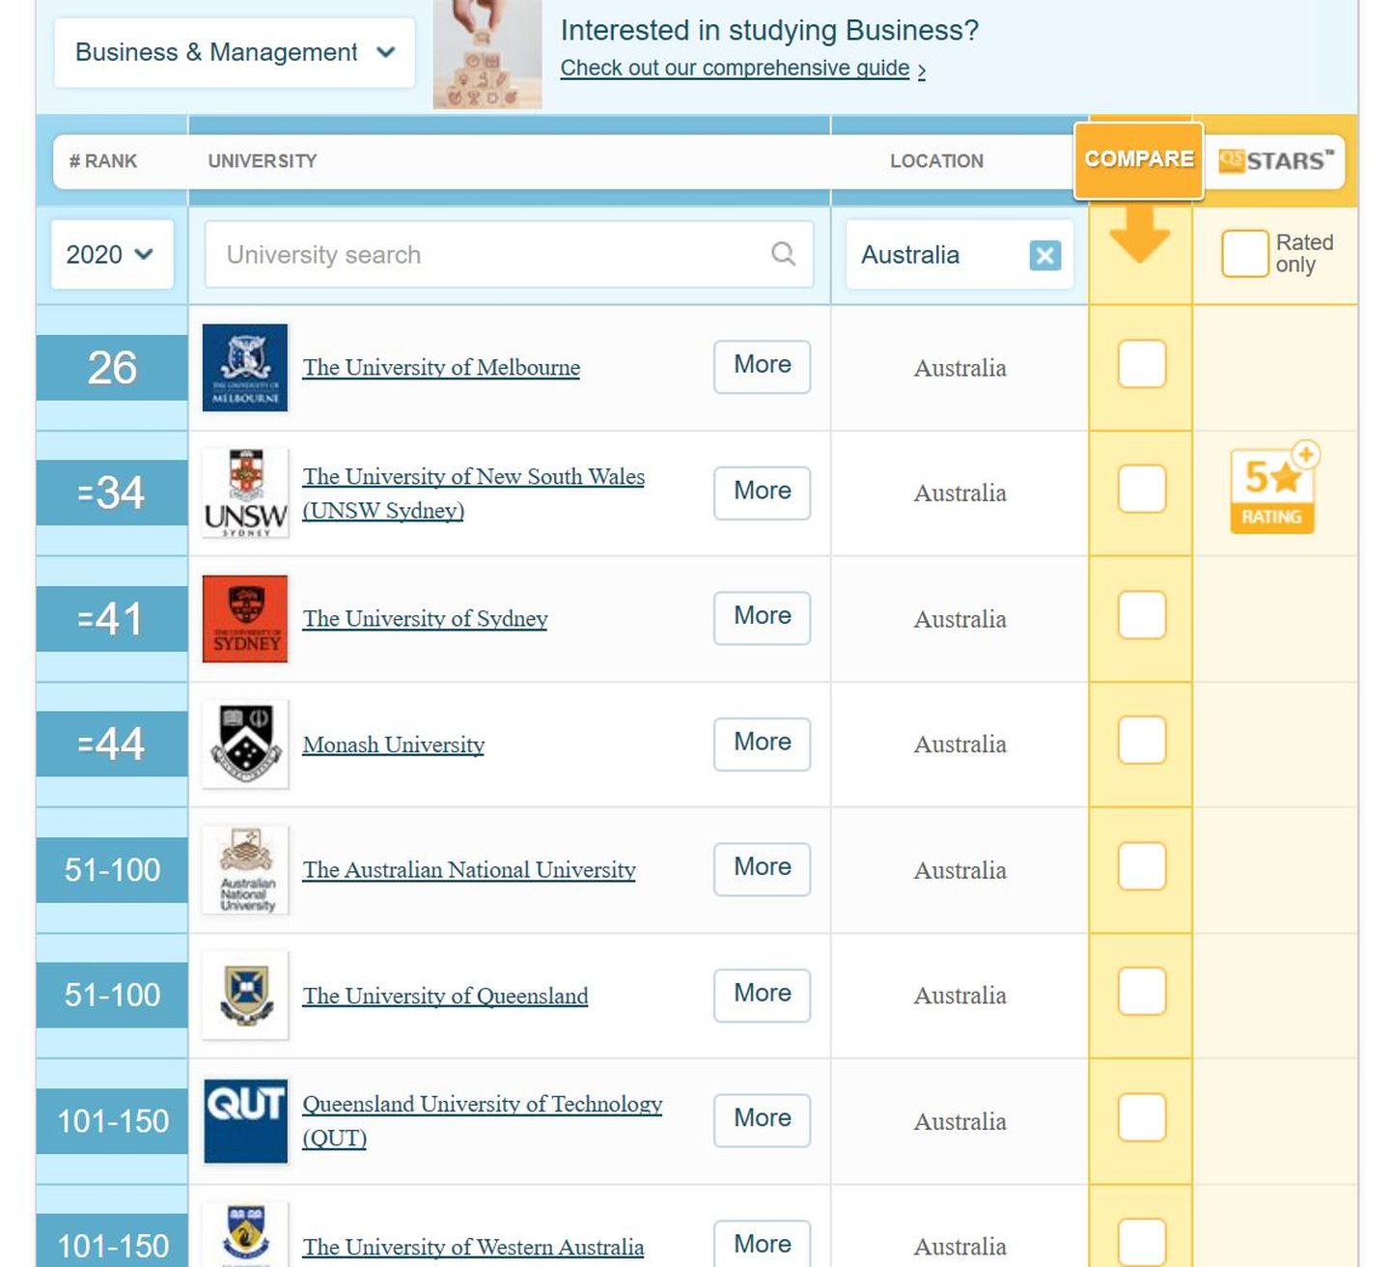This screenshot has width=1390, height=1267.
Task: Click the UNSW Sydney logo
Action: [x=245, y=493]
